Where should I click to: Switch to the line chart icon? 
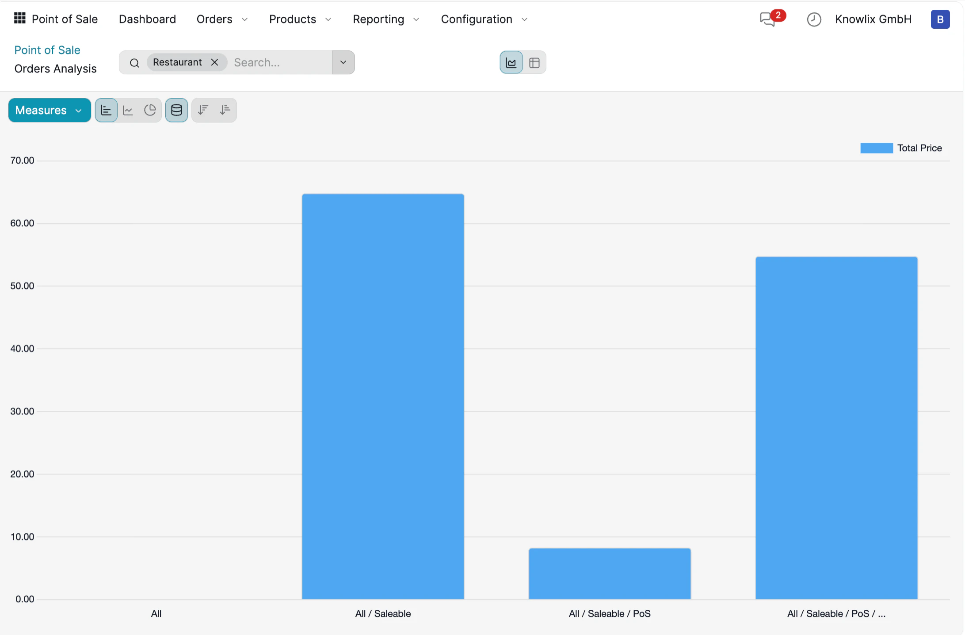click(x=128, y=110)
